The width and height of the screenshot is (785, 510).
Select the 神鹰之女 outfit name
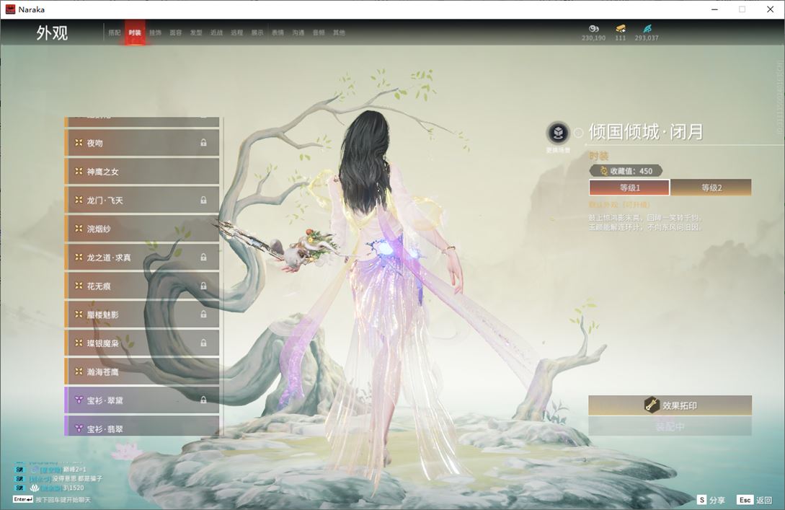tap(102, 172)
